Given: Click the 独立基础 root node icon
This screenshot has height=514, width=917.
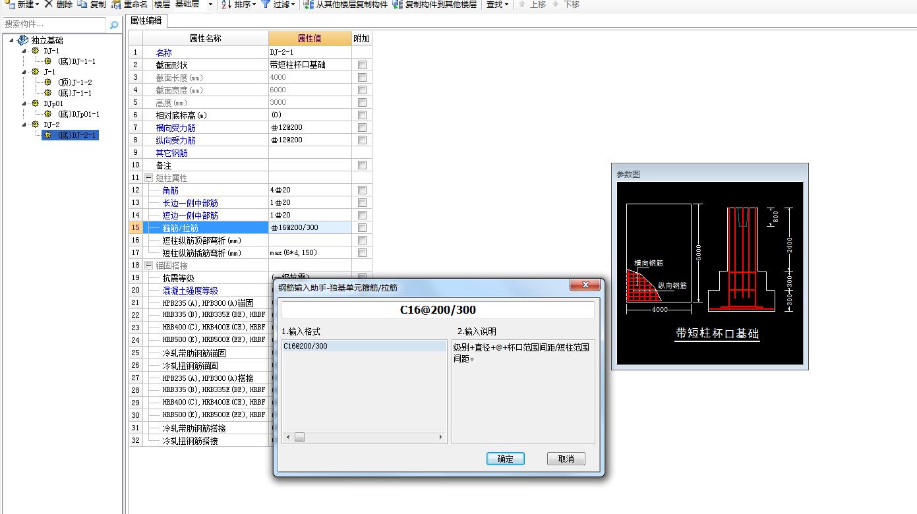Looking at the screenshot, I should click(23, 40).
